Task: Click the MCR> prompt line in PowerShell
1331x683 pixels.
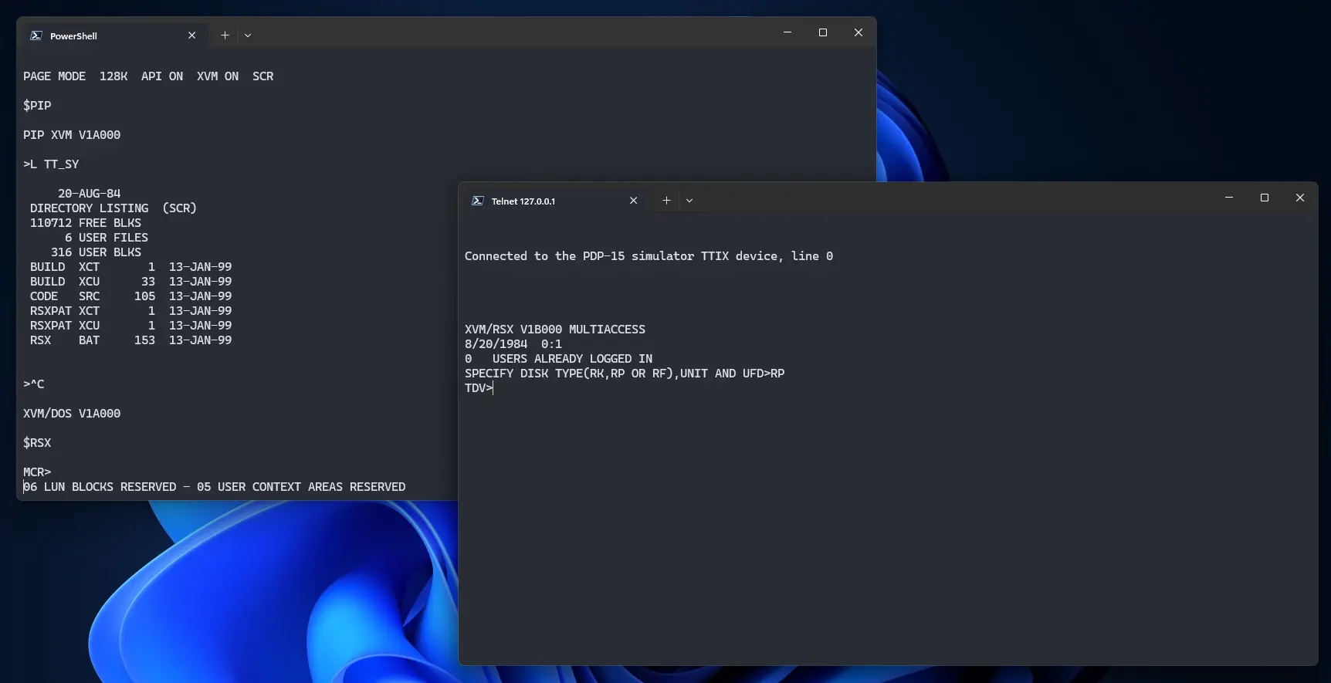Action: (x=37, y=472)
